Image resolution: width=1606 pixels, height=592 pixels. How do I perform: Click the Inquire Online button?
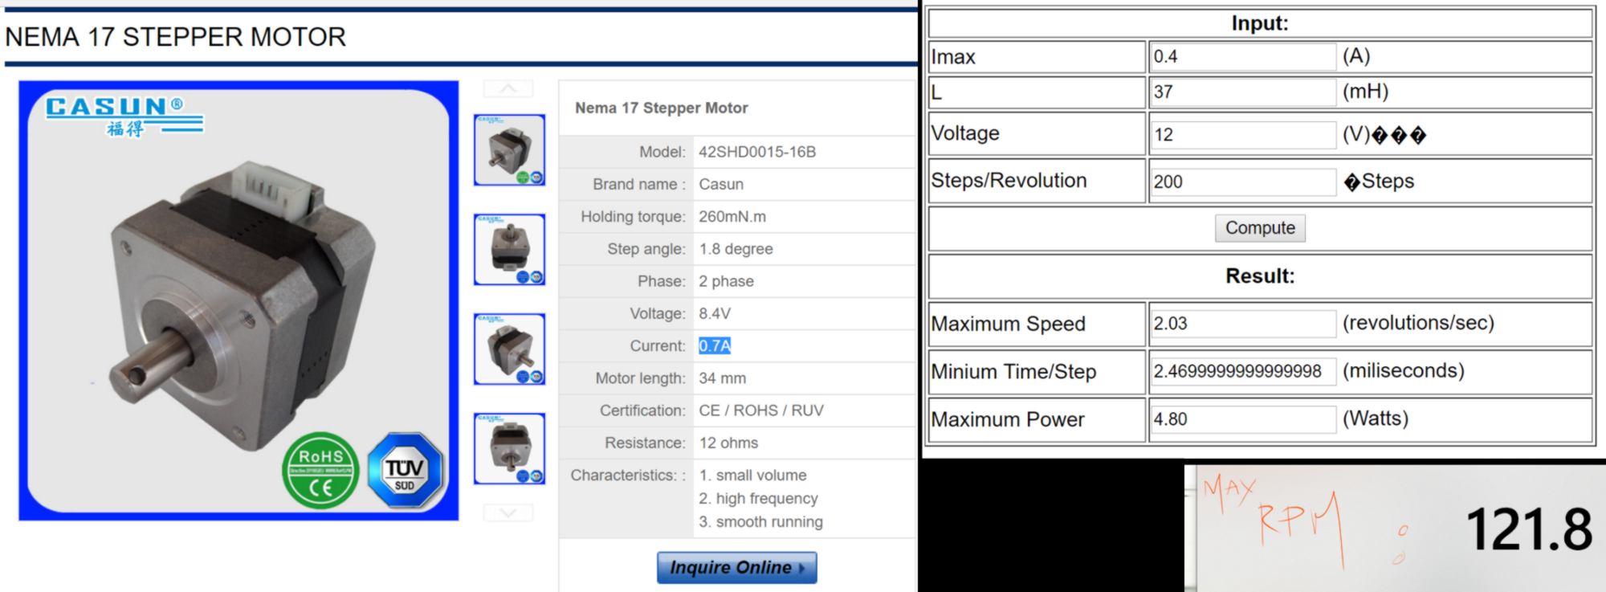(736, 567)
